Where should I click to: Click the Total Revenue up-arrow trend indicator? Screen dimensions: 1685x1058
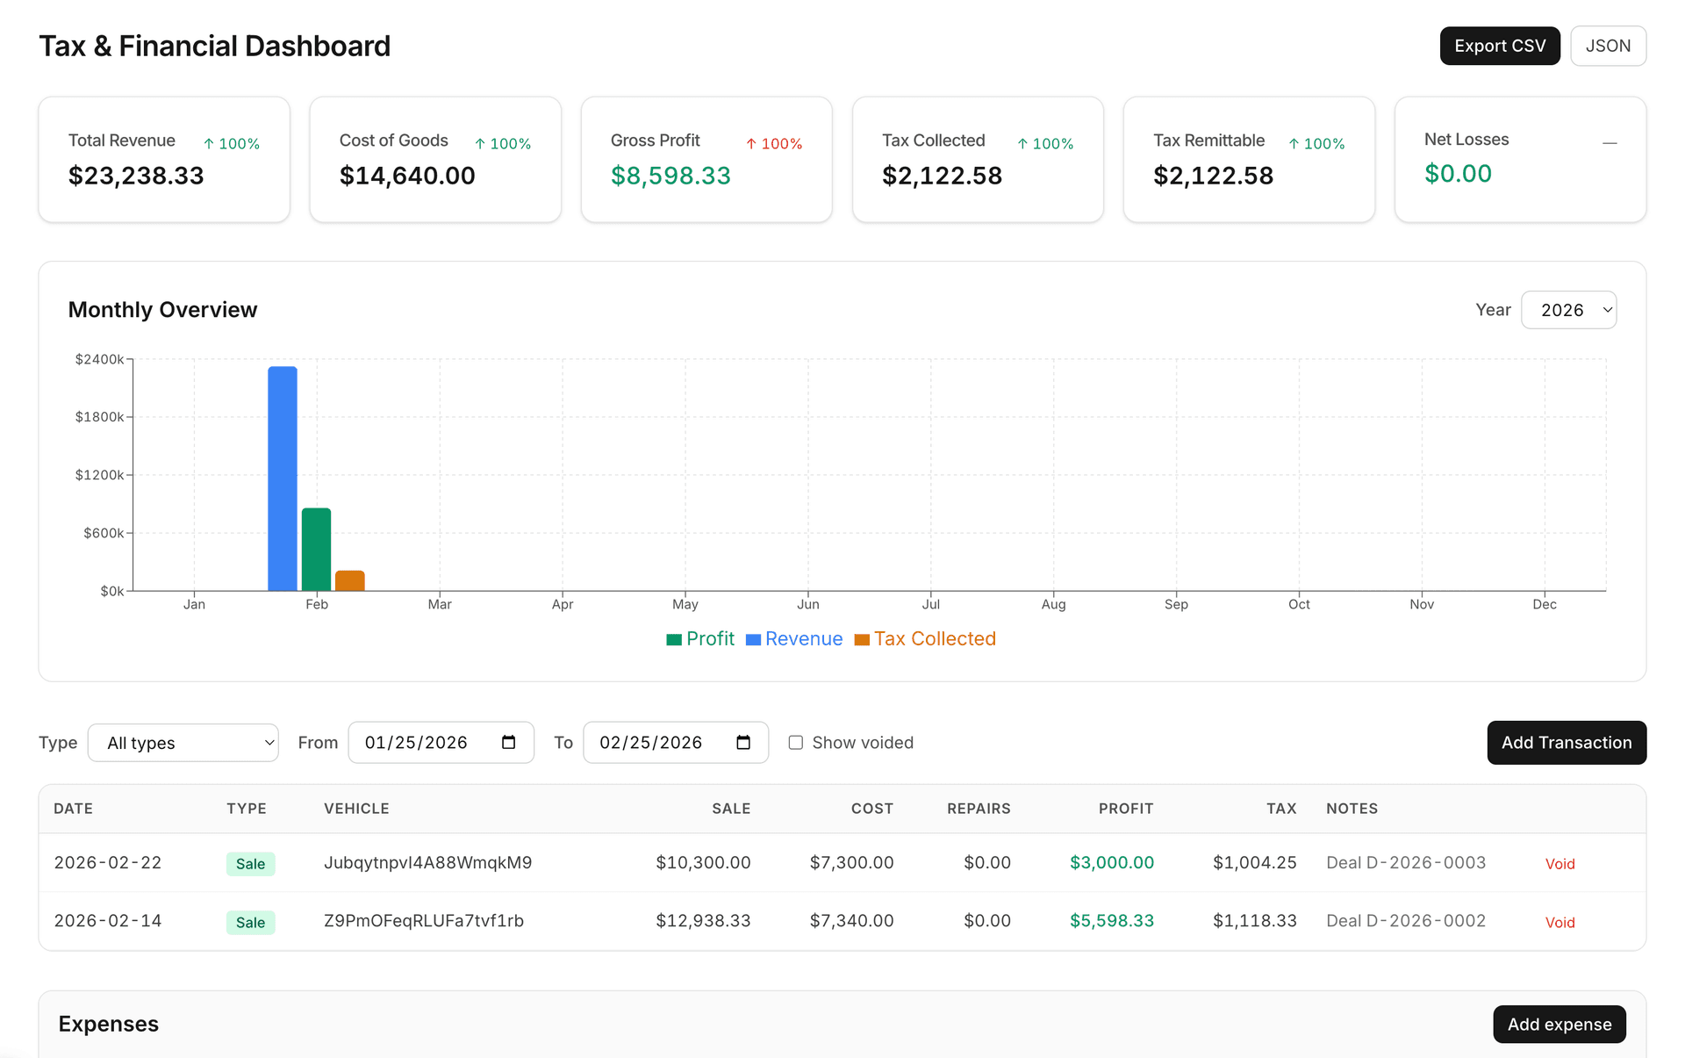(209, 144)
